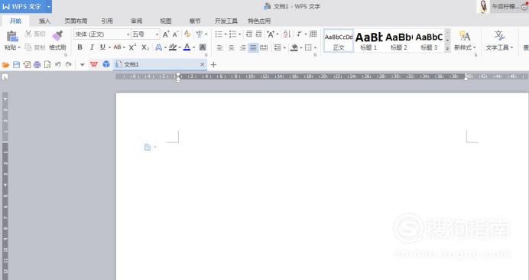The height and width of the screenshot is (280, 529).
Task: Toggle subscript X₂ formatting
Action: [x=145, y=47]
